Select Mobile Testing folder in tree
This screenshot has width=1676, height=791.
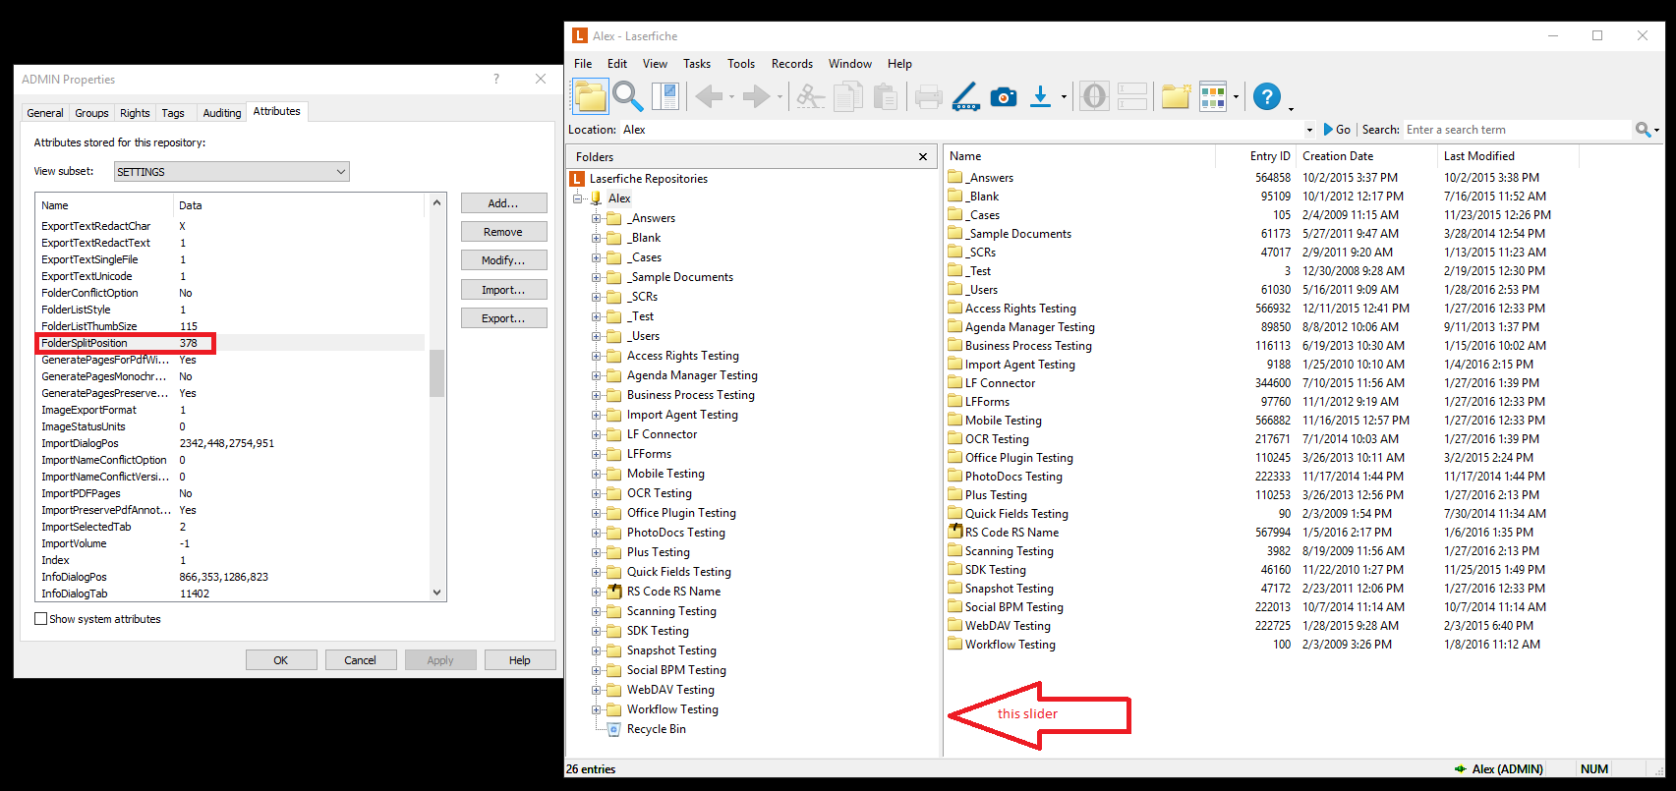665,474
